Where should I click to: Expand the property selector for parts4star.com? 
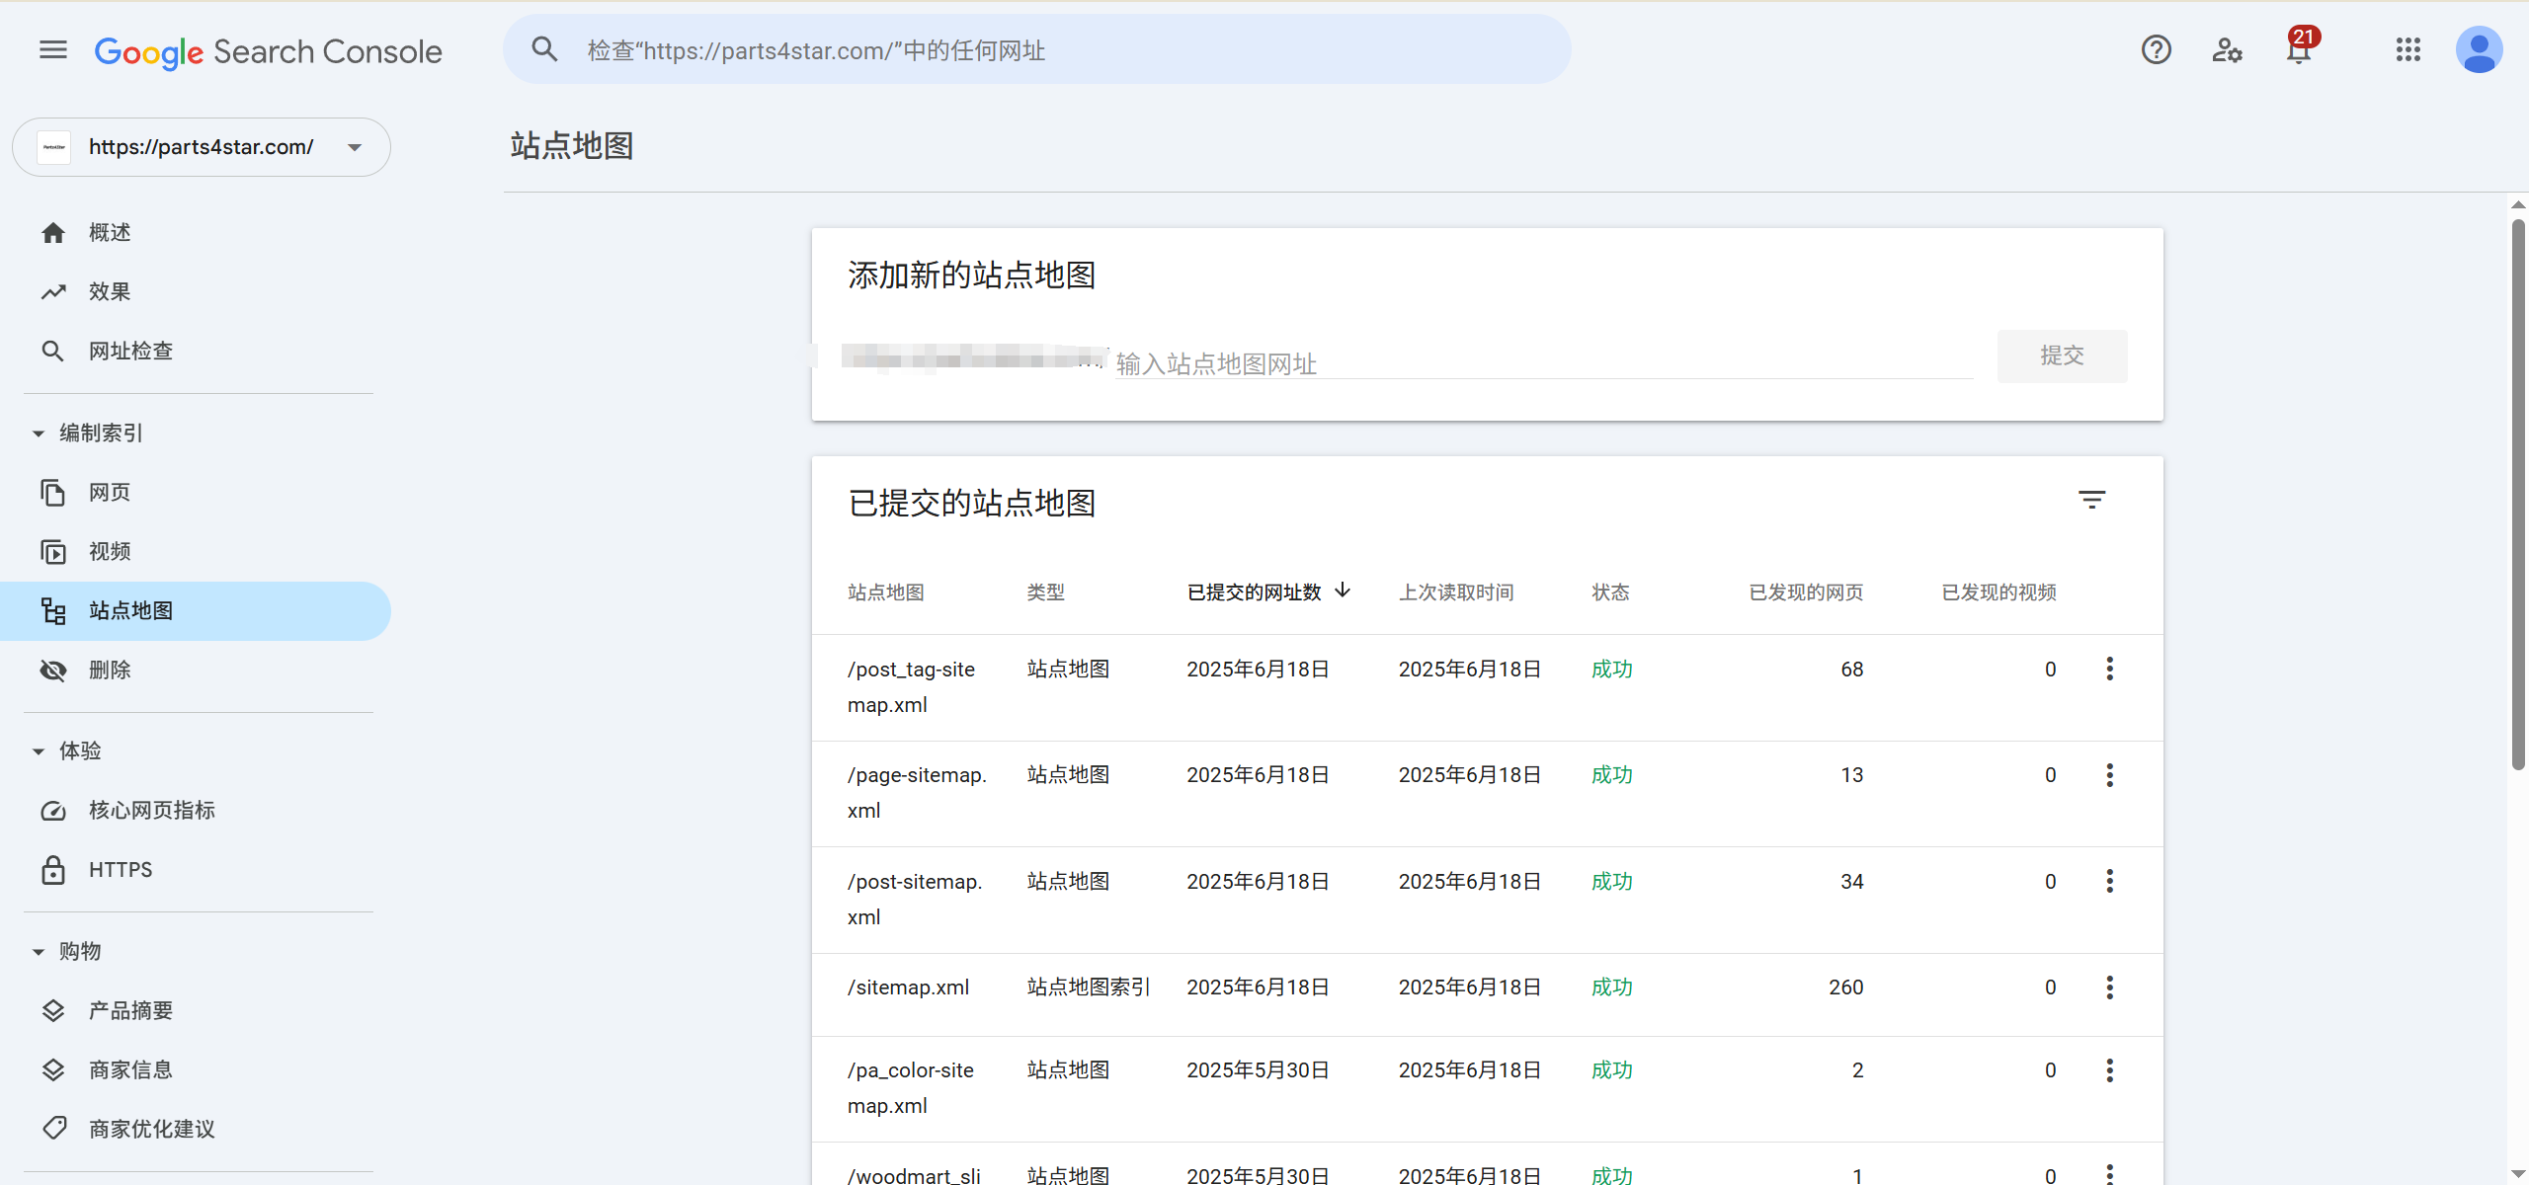tap(353, 146)
